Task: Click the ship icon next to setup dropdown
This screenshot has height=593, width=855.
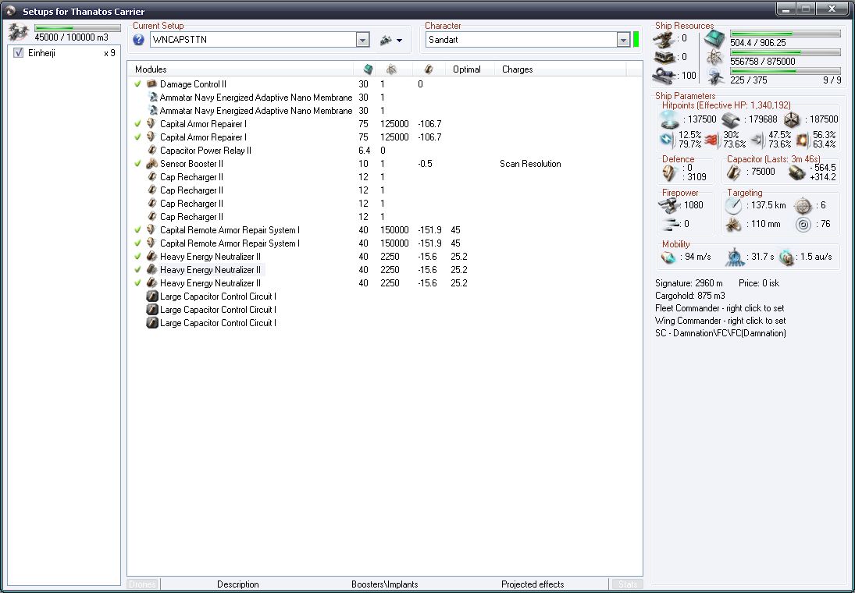Action: [x=386, y=40]
